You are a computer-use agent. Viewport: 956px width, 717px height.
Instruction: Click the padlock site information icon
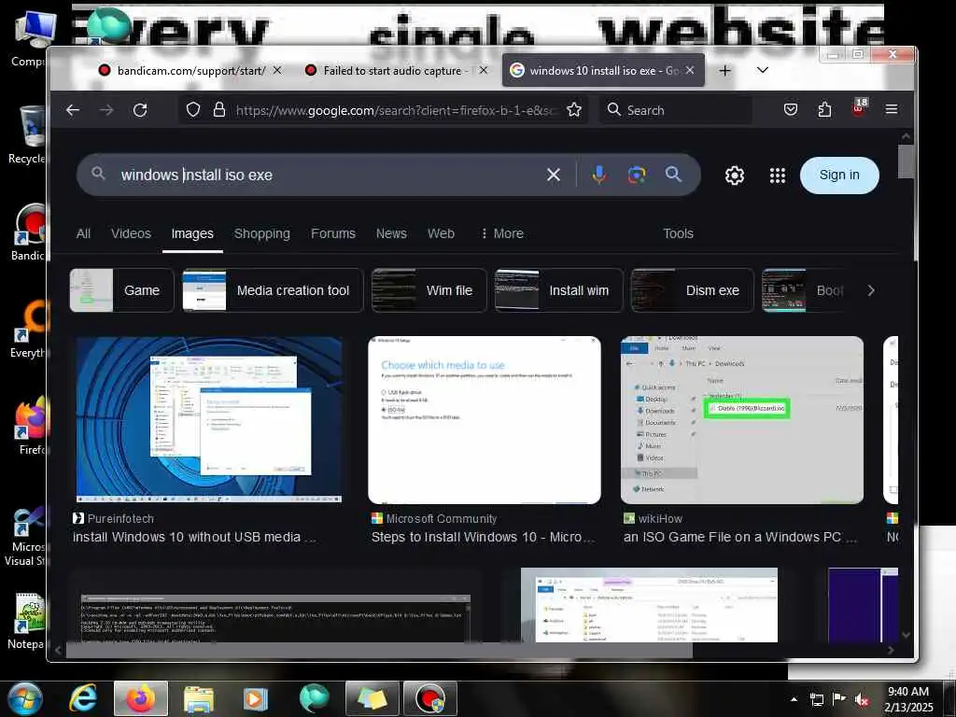[x=218, y=110]
